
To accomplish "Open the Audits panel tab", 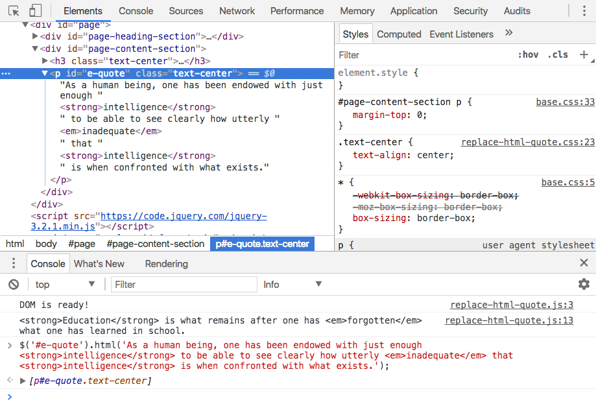I will coord(517,11).
